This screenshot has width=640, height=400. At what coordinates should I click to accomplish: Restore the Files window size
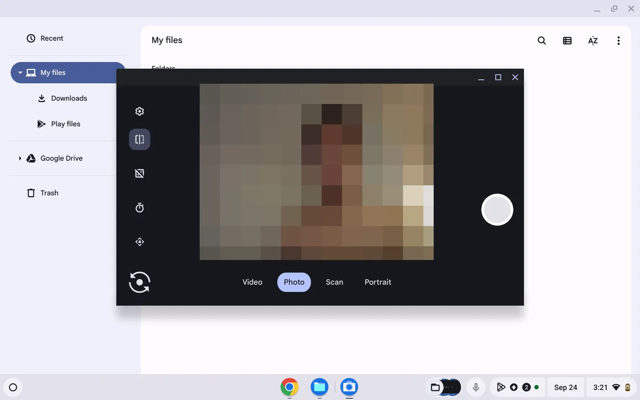[614, 9]
